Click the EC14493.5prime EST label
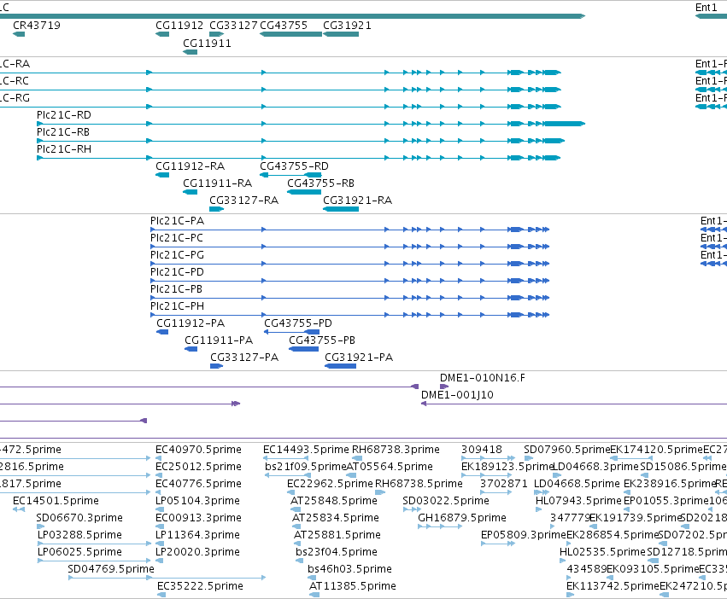727x599 pixels. point(306,450)
